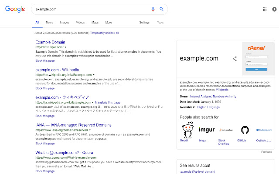Viewport: 279px width, 174px height.
Task: Open example.com - Wikipedia result
Action: tap(57, 70)
